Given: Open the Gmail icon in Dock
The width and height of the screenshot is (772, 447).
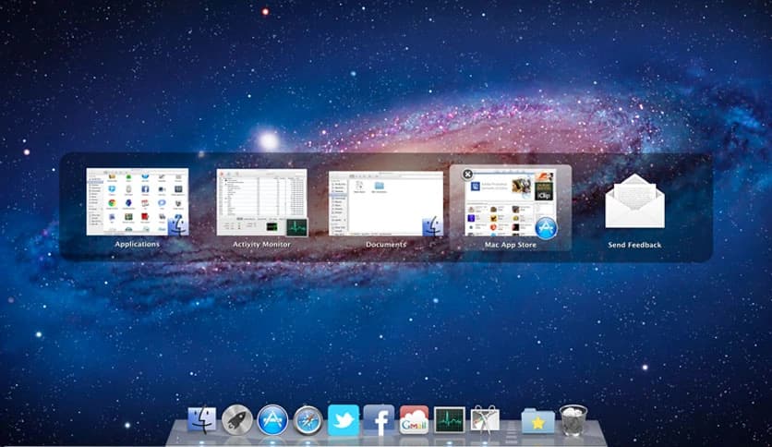Looking at the screenshot, I should point(414,420).
